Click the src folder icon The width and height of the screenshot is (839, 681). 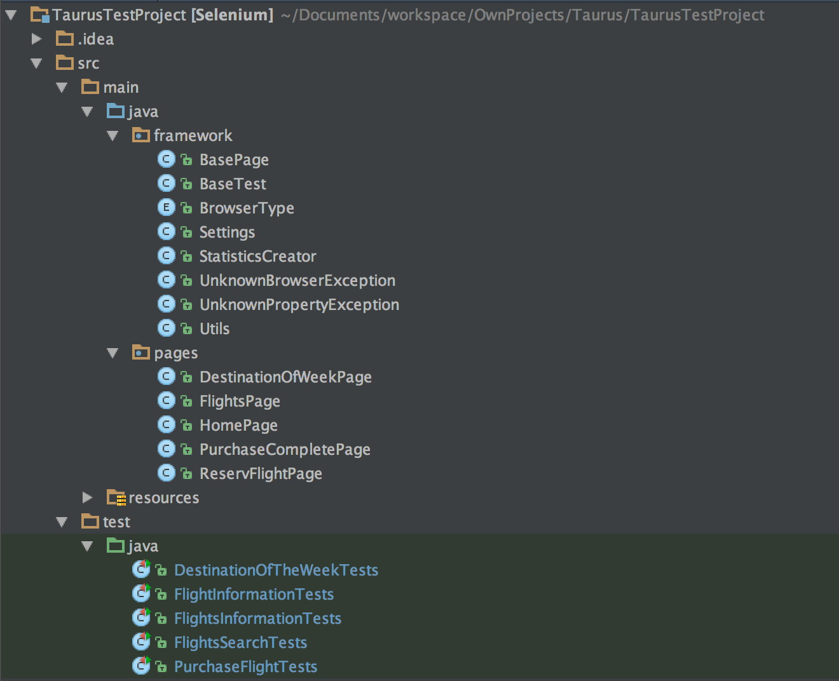click(x=65, y=63)
